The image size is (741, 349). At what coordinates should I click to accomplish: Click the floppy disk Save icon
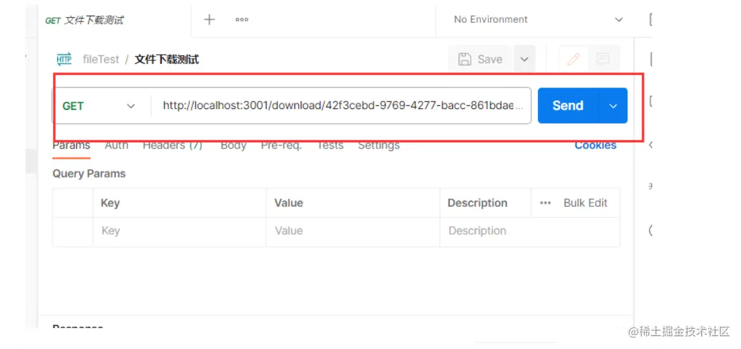pyautogui.click(x=465, y=59)
